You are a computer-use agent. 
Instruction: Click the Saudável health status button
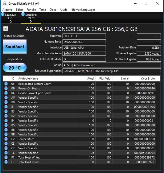tap(15, 47)
